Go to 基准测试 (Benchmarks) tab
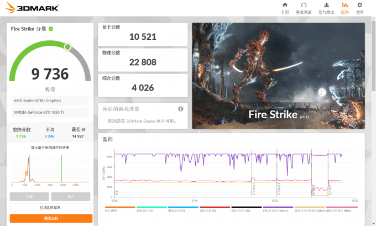Viewport: 376px width, 226px height. [304, 8]
